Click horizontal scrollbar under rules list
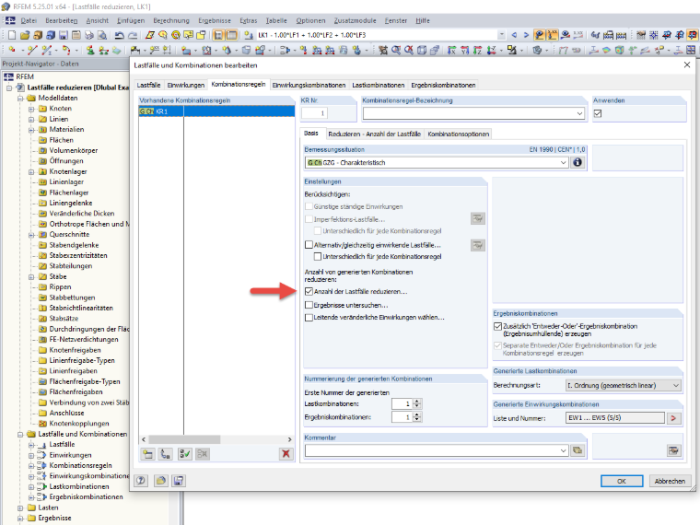 (x=184, y=439)
